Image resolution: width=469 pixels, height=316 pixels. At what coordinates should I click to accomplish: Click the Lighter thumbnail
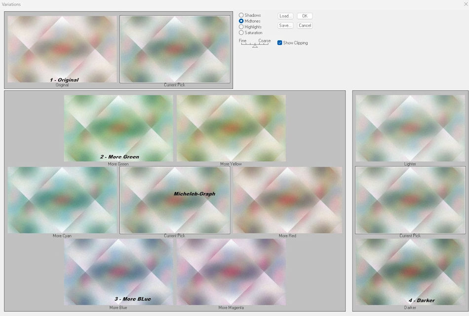click(410, 128)
